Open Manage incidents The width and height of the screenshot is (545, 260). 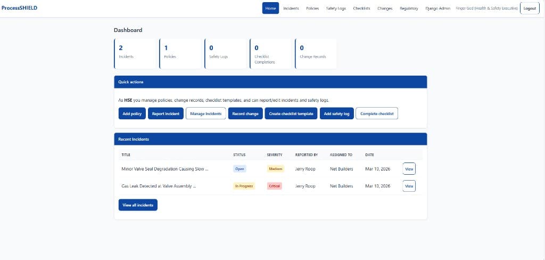(206, 113)
